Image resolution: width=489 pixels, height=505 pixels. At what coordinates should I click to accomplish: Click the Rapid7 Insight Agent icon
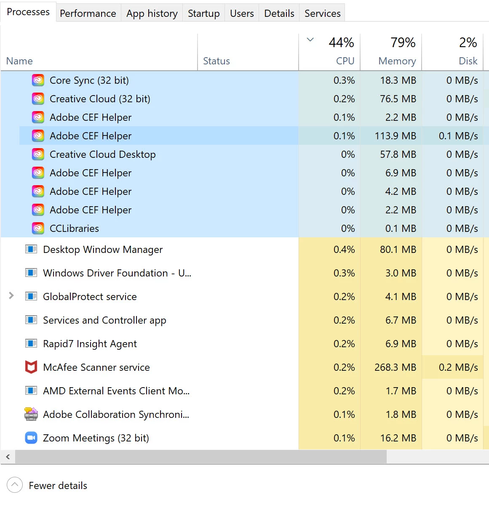(x=31, y=343)
